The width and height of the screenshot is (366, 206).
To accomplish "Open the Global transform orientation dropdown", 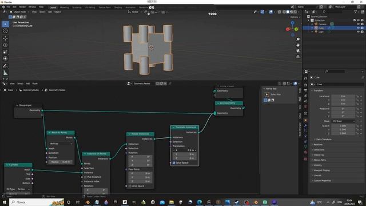I will pos(135,11).
